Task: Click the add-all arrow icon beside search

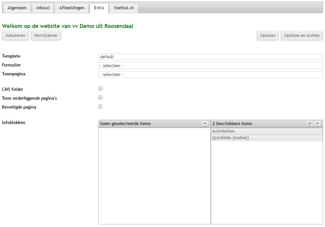Action: tap(317, 124)
